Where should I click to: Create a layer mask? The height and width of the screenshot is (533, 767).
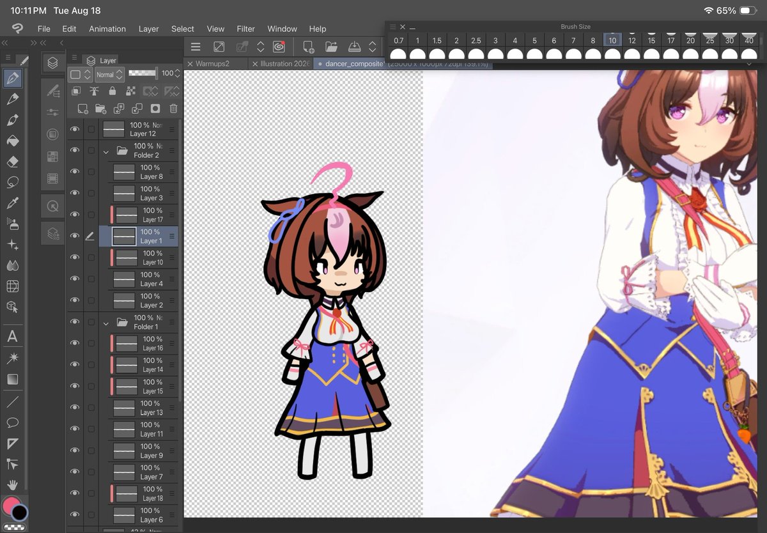tap(155, 109)
